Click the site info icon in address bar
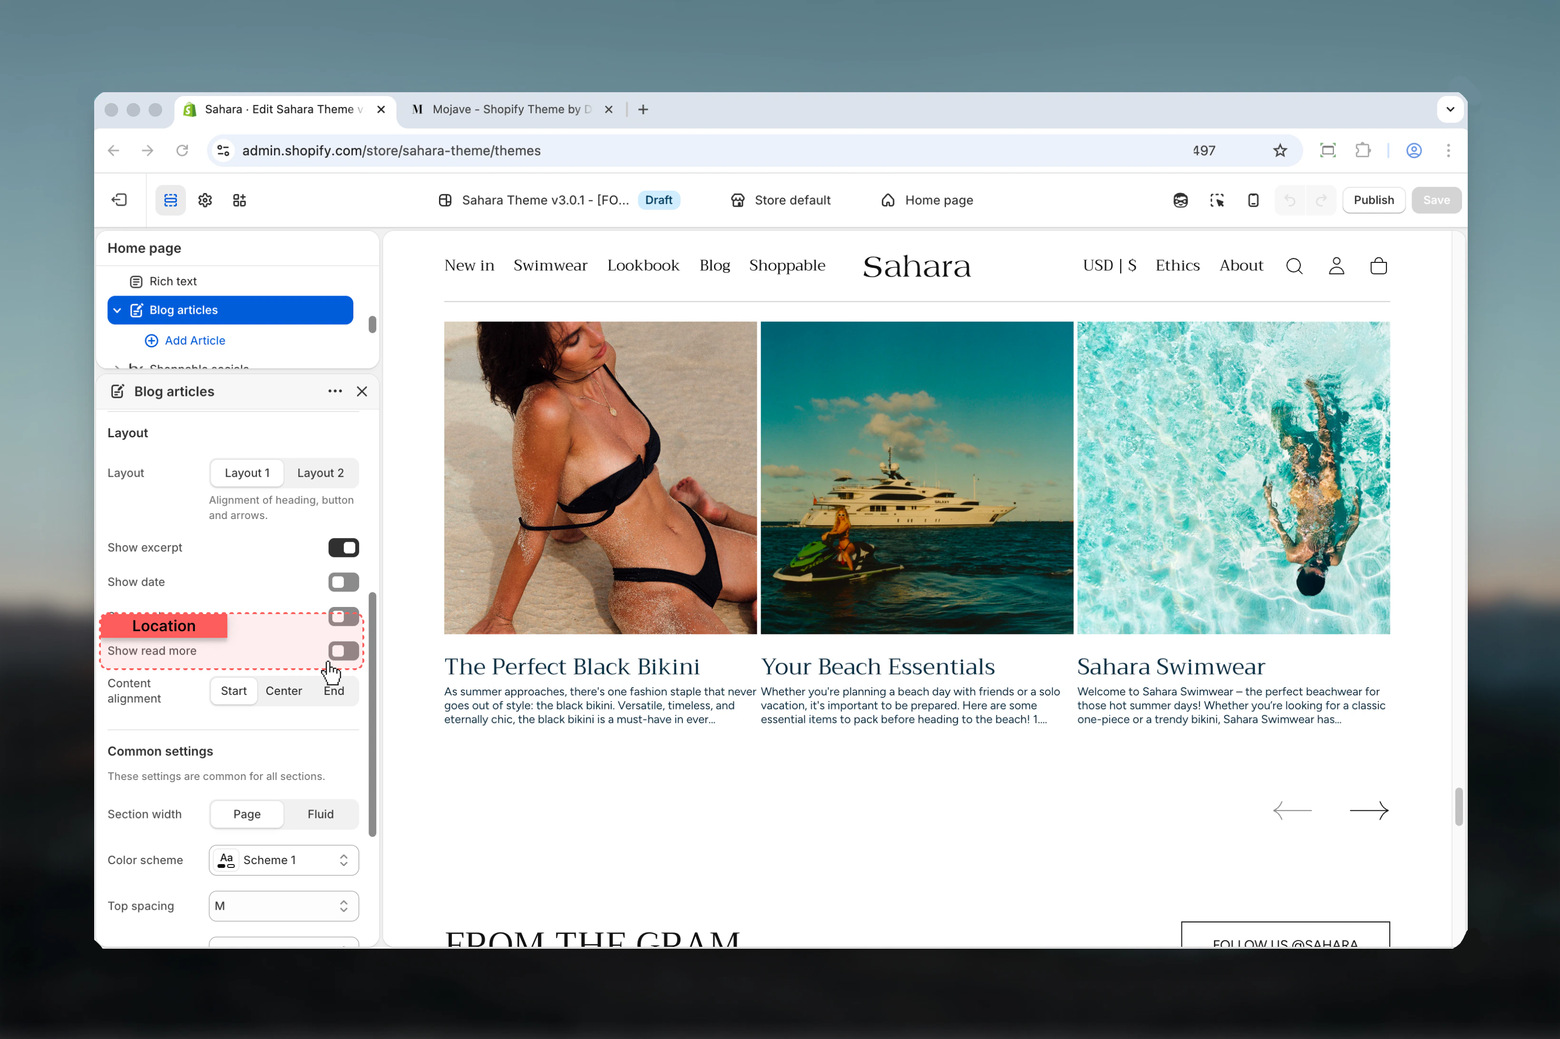Screen dimensions: 1560x1039 point(224,150)
